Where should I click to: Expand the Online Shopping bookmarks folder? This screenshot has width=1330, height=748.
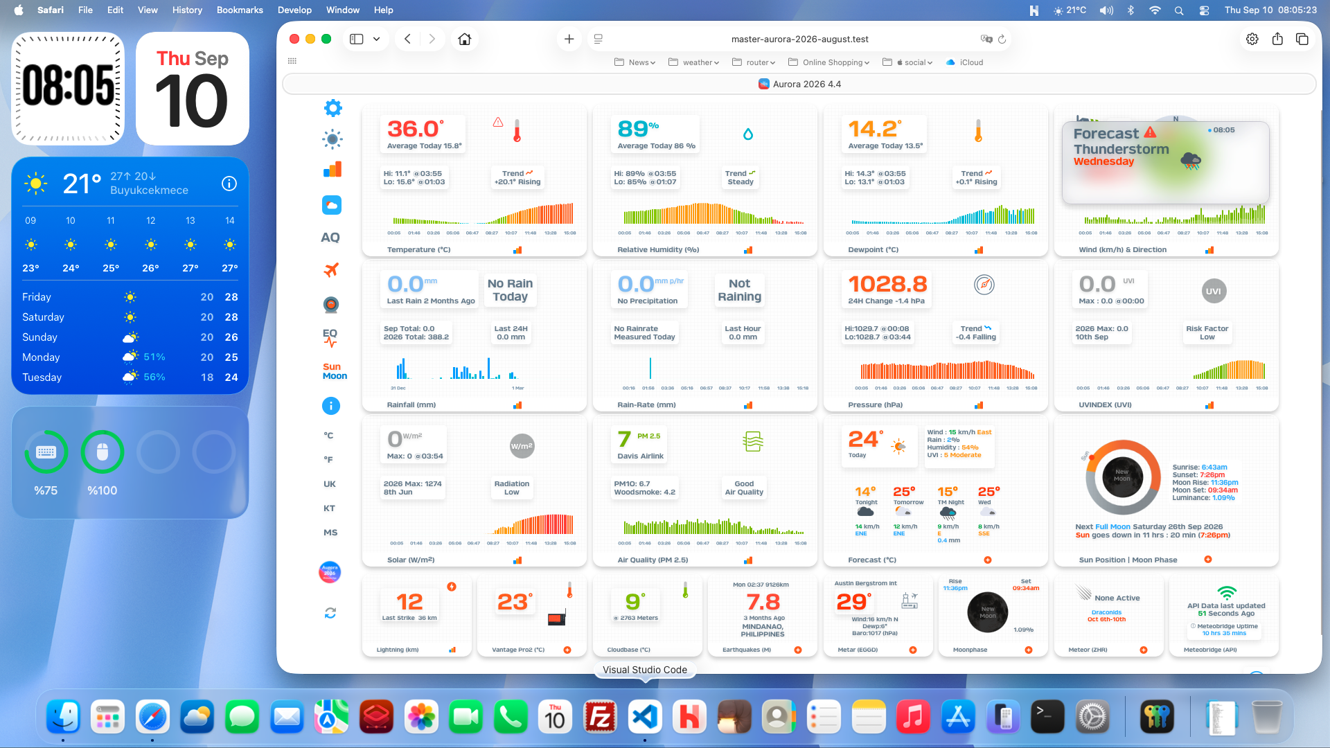coord(828,62)
